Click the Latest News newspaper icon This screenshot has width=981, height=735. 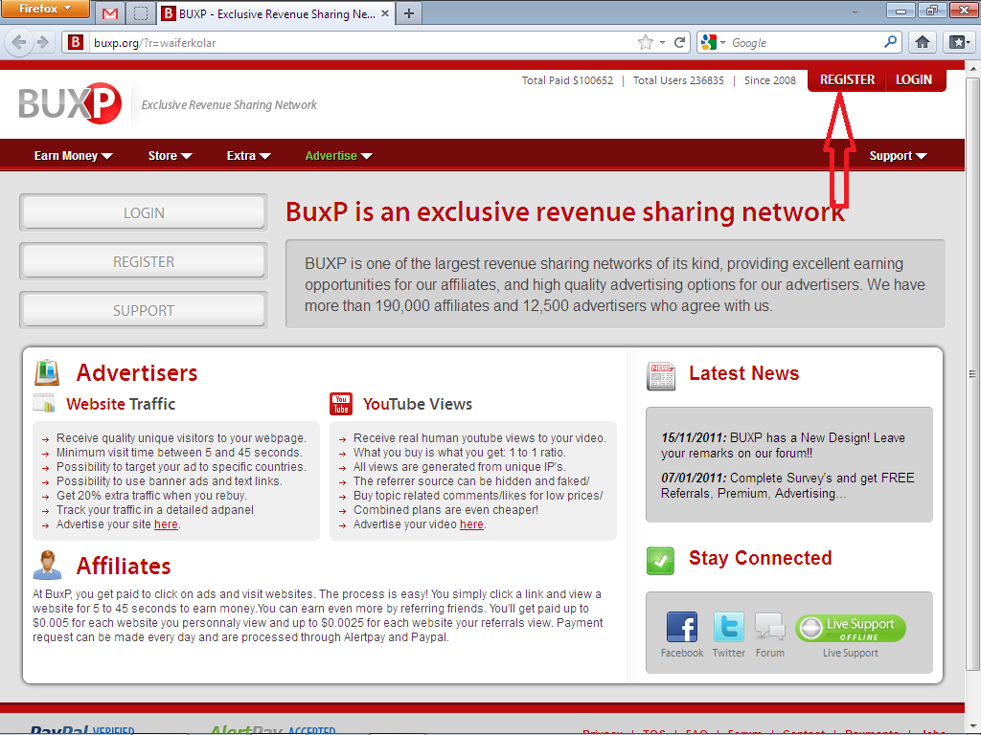point(661,376)
